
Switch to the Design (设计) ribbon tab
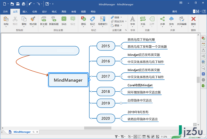pyautogui.click(x=45, y=12)
